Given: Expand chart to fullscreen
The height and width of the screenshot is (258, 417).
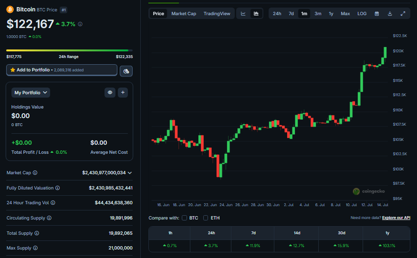Looking at the screenshot, I should (x=403, y=14).
